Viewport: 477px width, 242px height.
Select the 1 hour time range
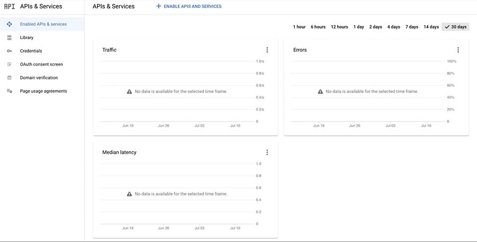[x=299, y=27]
